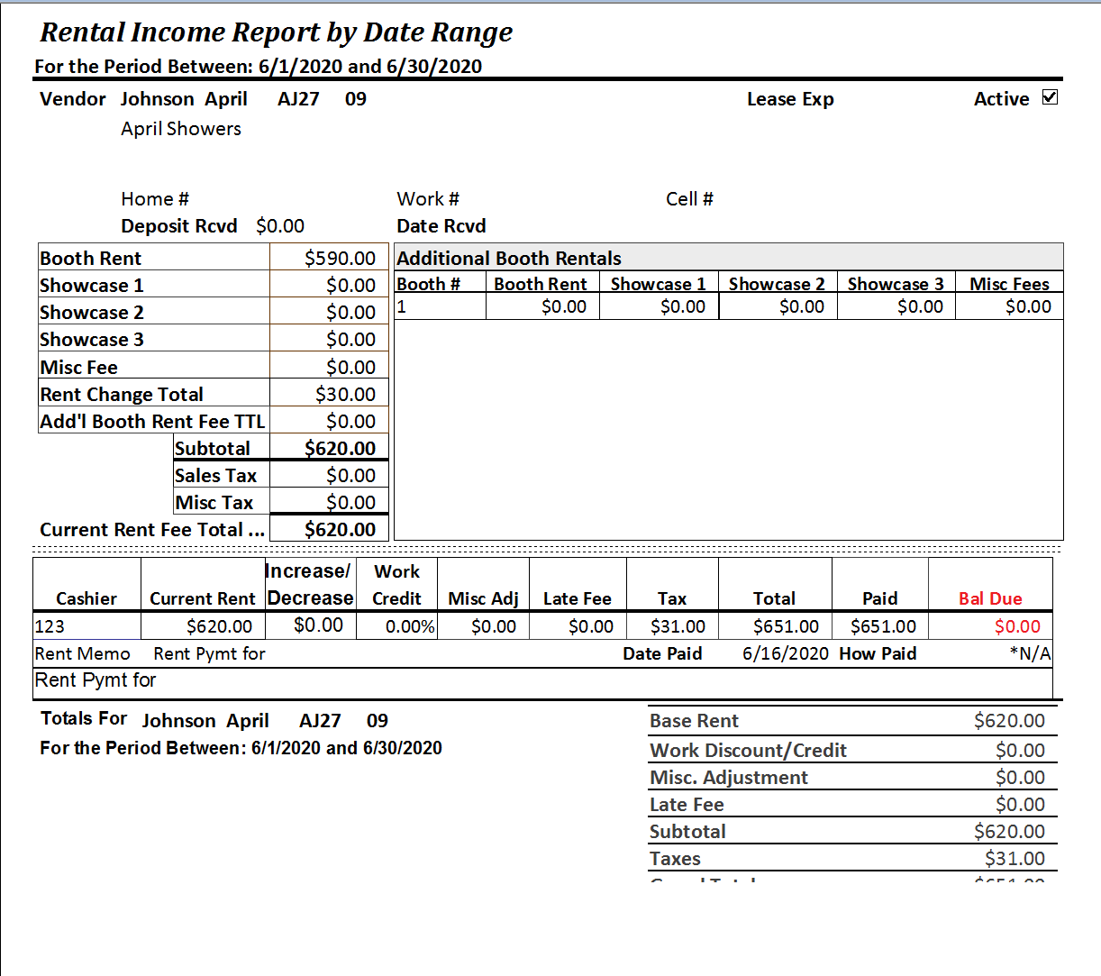Click the red Bal Due header
The height and width of the screenshot is (976, 1101).
(990, 598)
